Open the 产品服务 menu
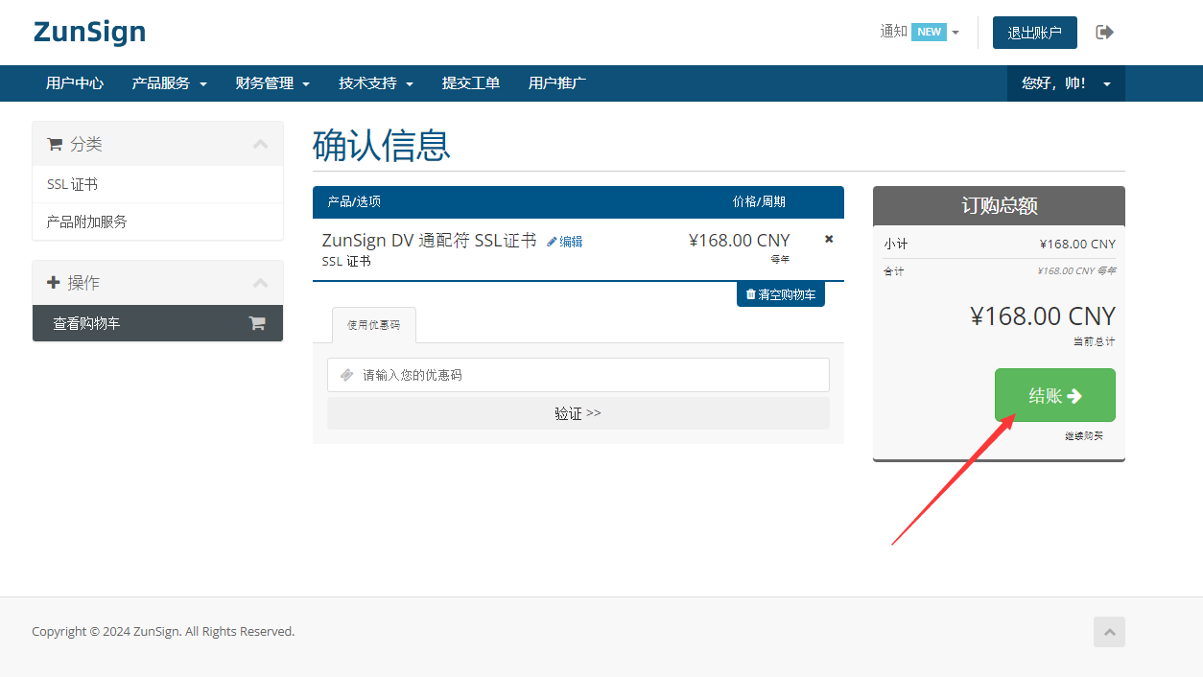 (x=169, y=83)
